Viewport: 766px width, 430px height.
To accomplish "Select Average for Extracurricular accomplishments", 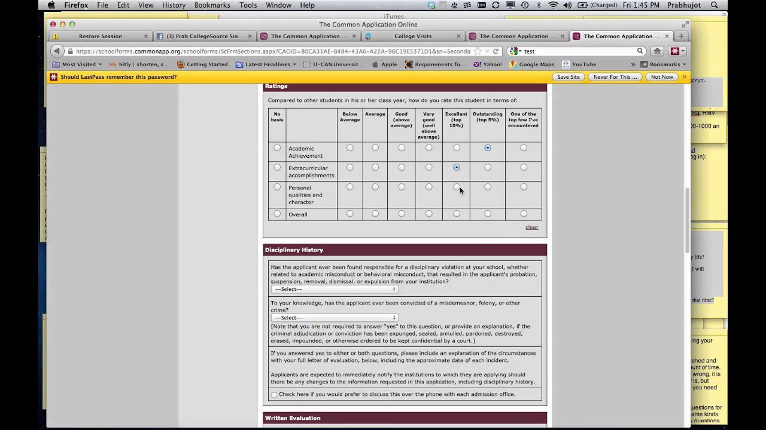I will click(375, 168).
